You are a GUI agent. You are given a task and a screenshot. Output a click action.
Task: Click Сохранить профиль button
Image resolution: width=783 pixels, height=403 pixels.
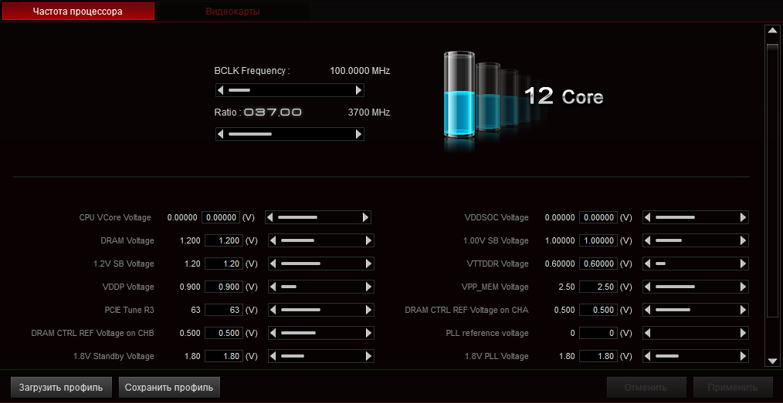coord(169,387)
